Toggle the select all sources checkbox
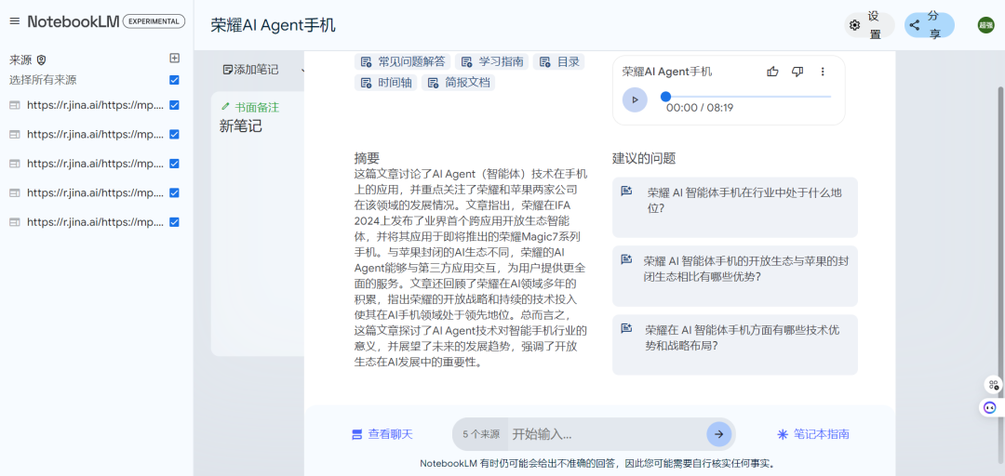 (174, 80)
